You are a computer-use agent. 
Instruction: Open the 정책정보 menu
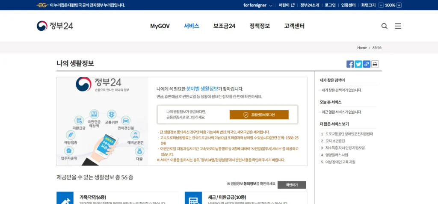click(x=260, y=26)
